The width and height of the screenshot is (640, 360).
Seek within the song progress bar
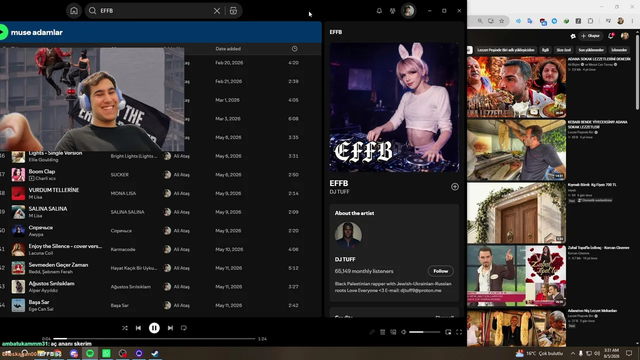click(154, 338)
